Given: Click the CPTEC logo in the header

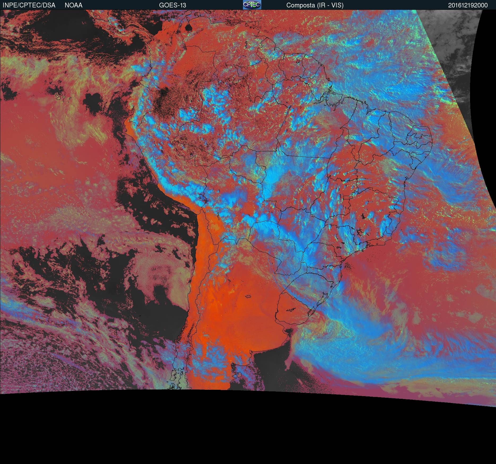Looking at the screenshot, I should (x=252, y=5).
